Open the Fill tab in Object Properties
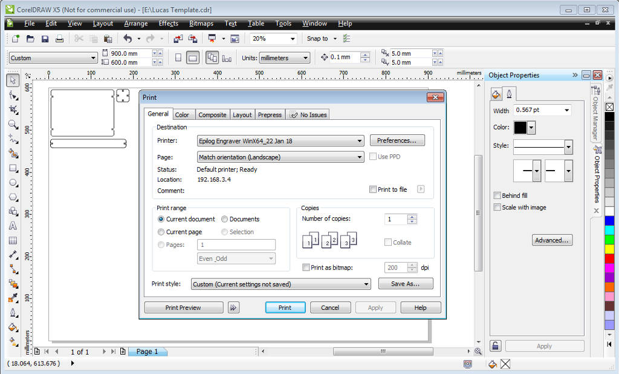 [x=496, y=94]
